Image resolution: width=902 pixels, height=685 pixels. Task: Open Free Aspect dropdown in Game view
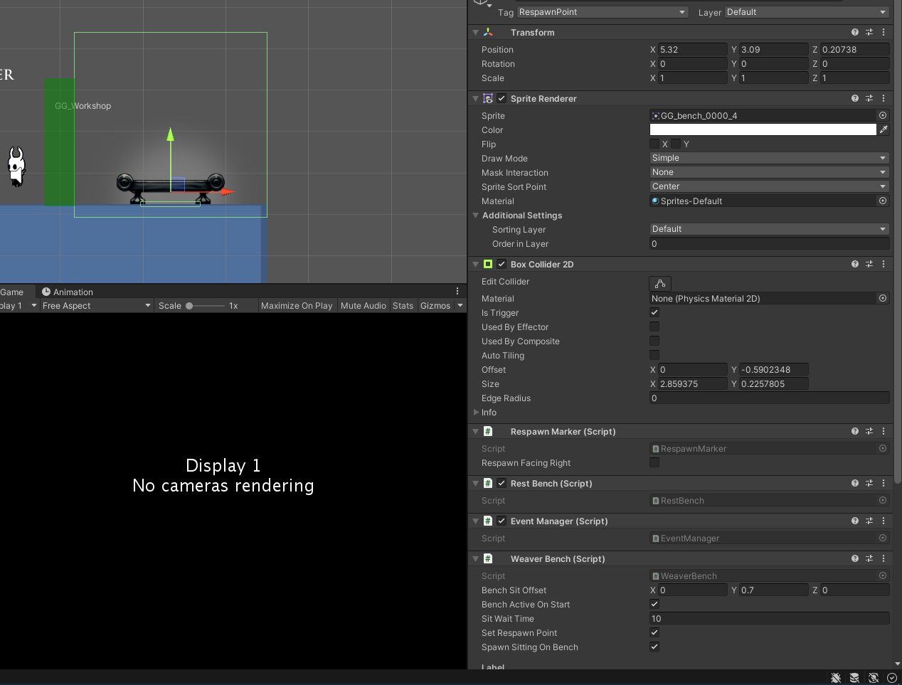point(97,306)
